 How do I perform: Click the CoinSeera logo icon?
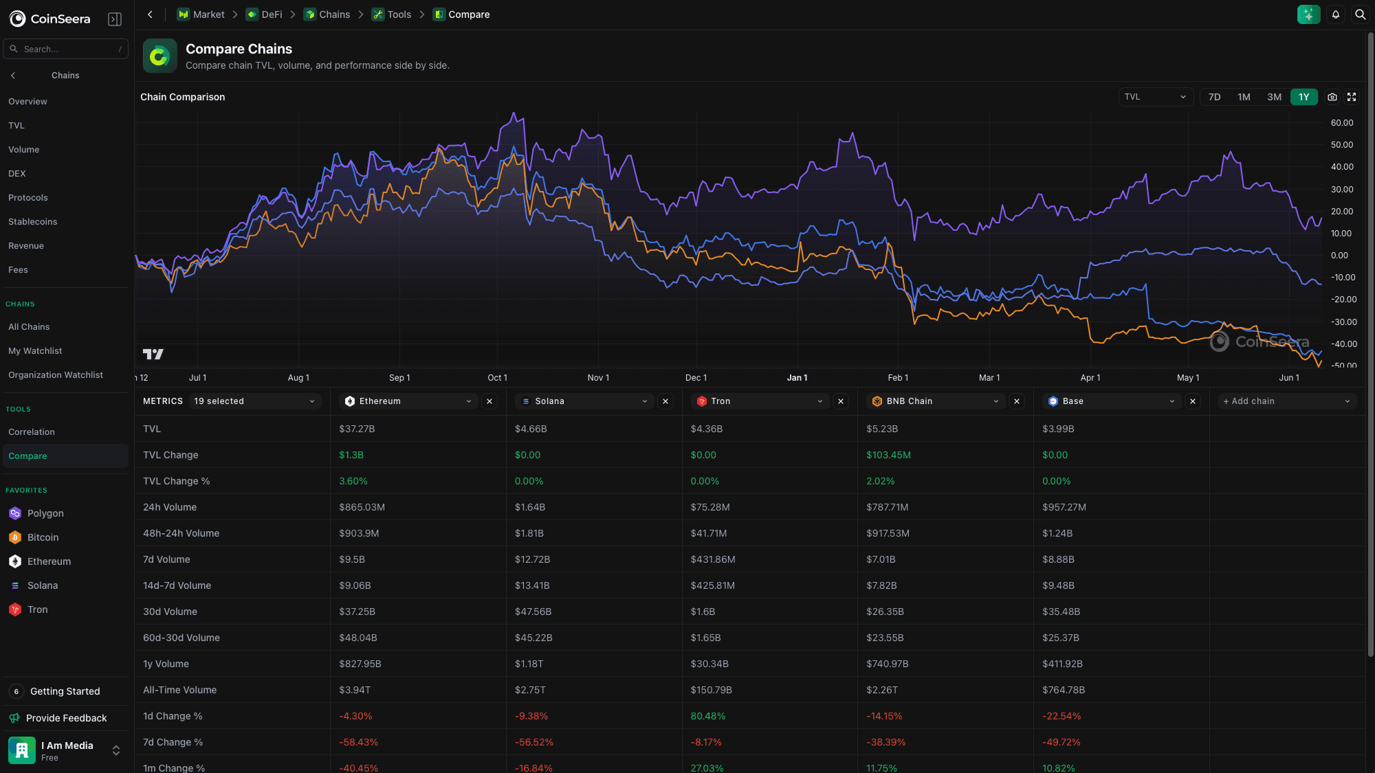[18, 19]
